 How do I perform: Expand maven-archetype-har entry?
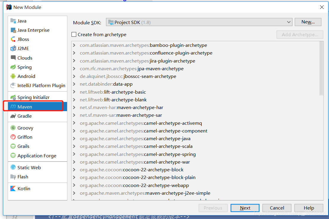pyautogui.click(x=74, y=108)
